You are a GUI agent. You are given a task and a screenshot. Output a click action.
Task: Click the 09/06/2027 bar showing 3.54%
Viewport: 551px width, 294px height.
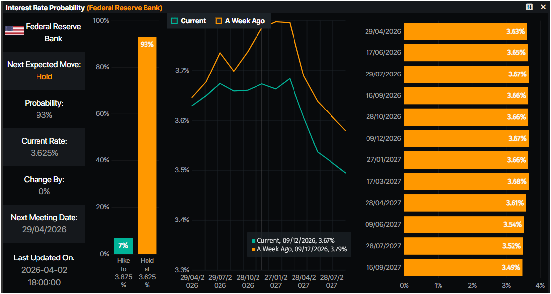tap(464, 224)
